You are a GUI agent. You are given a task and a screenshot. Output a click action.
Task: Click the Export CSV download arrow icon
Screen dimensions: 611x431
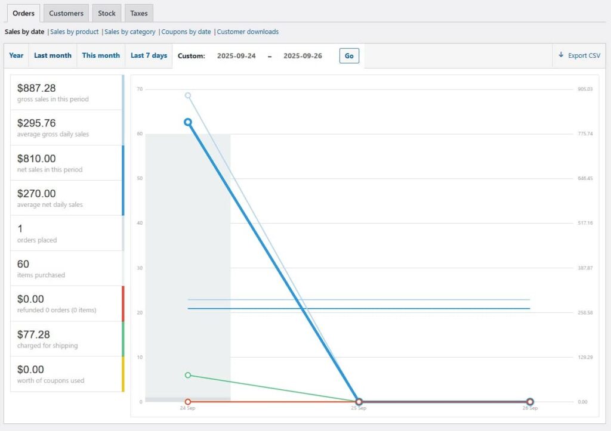(x=561, y=55)
